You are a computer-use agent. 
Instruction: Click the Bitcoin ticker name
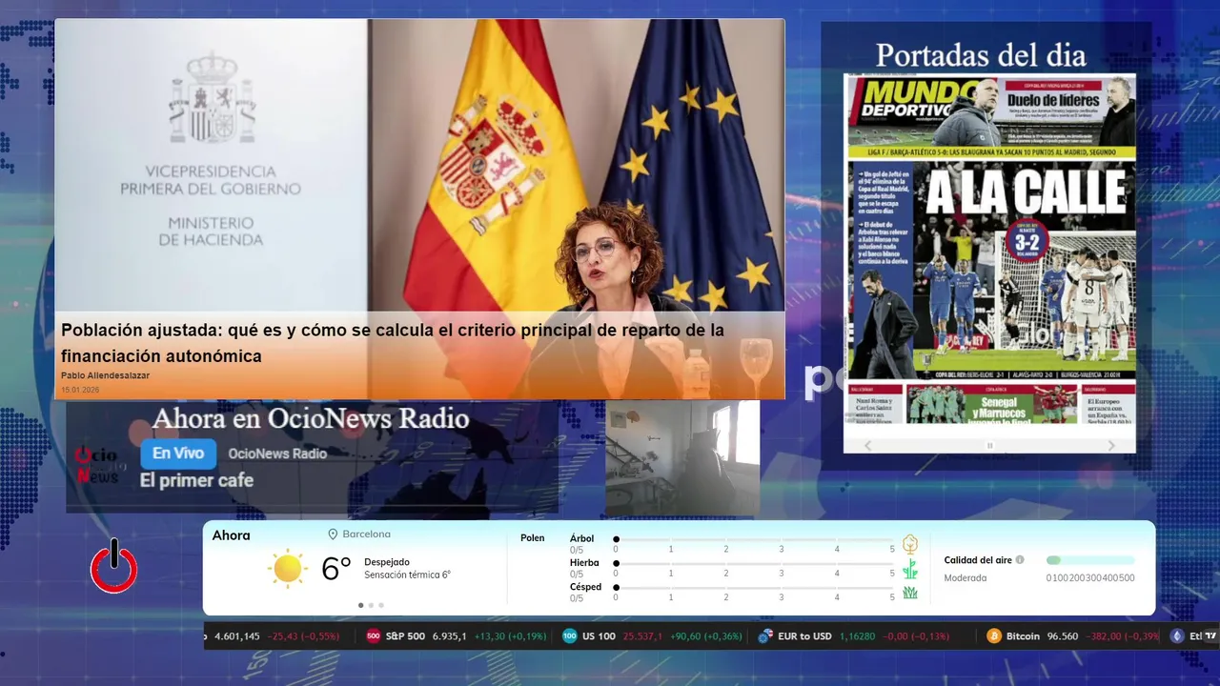coord(1023,636)
